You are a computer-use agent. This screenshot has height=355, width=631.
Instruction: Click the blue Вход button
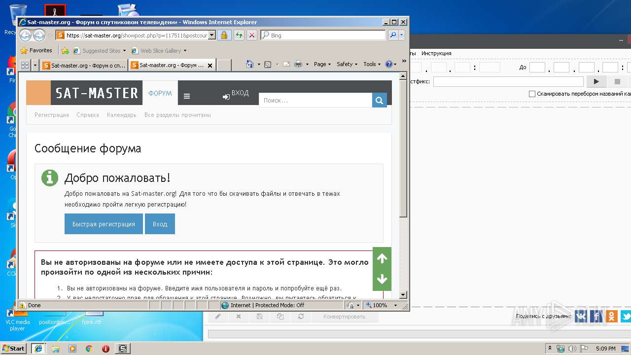pos(160,224)
